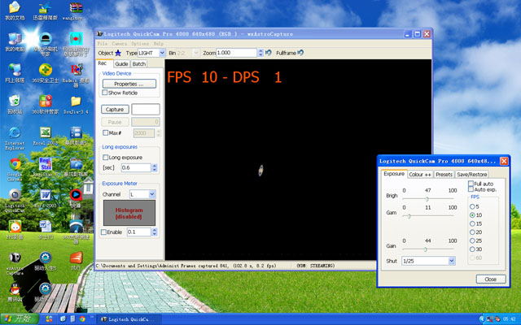Open the Help menu

[x=158, y=43]
